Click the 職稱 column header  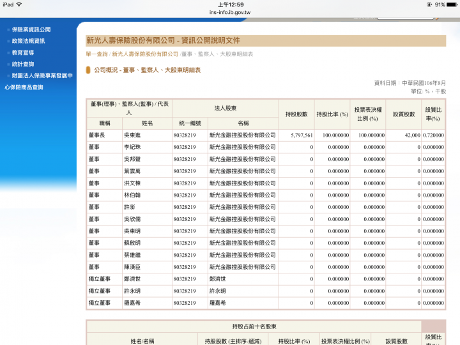105,123
